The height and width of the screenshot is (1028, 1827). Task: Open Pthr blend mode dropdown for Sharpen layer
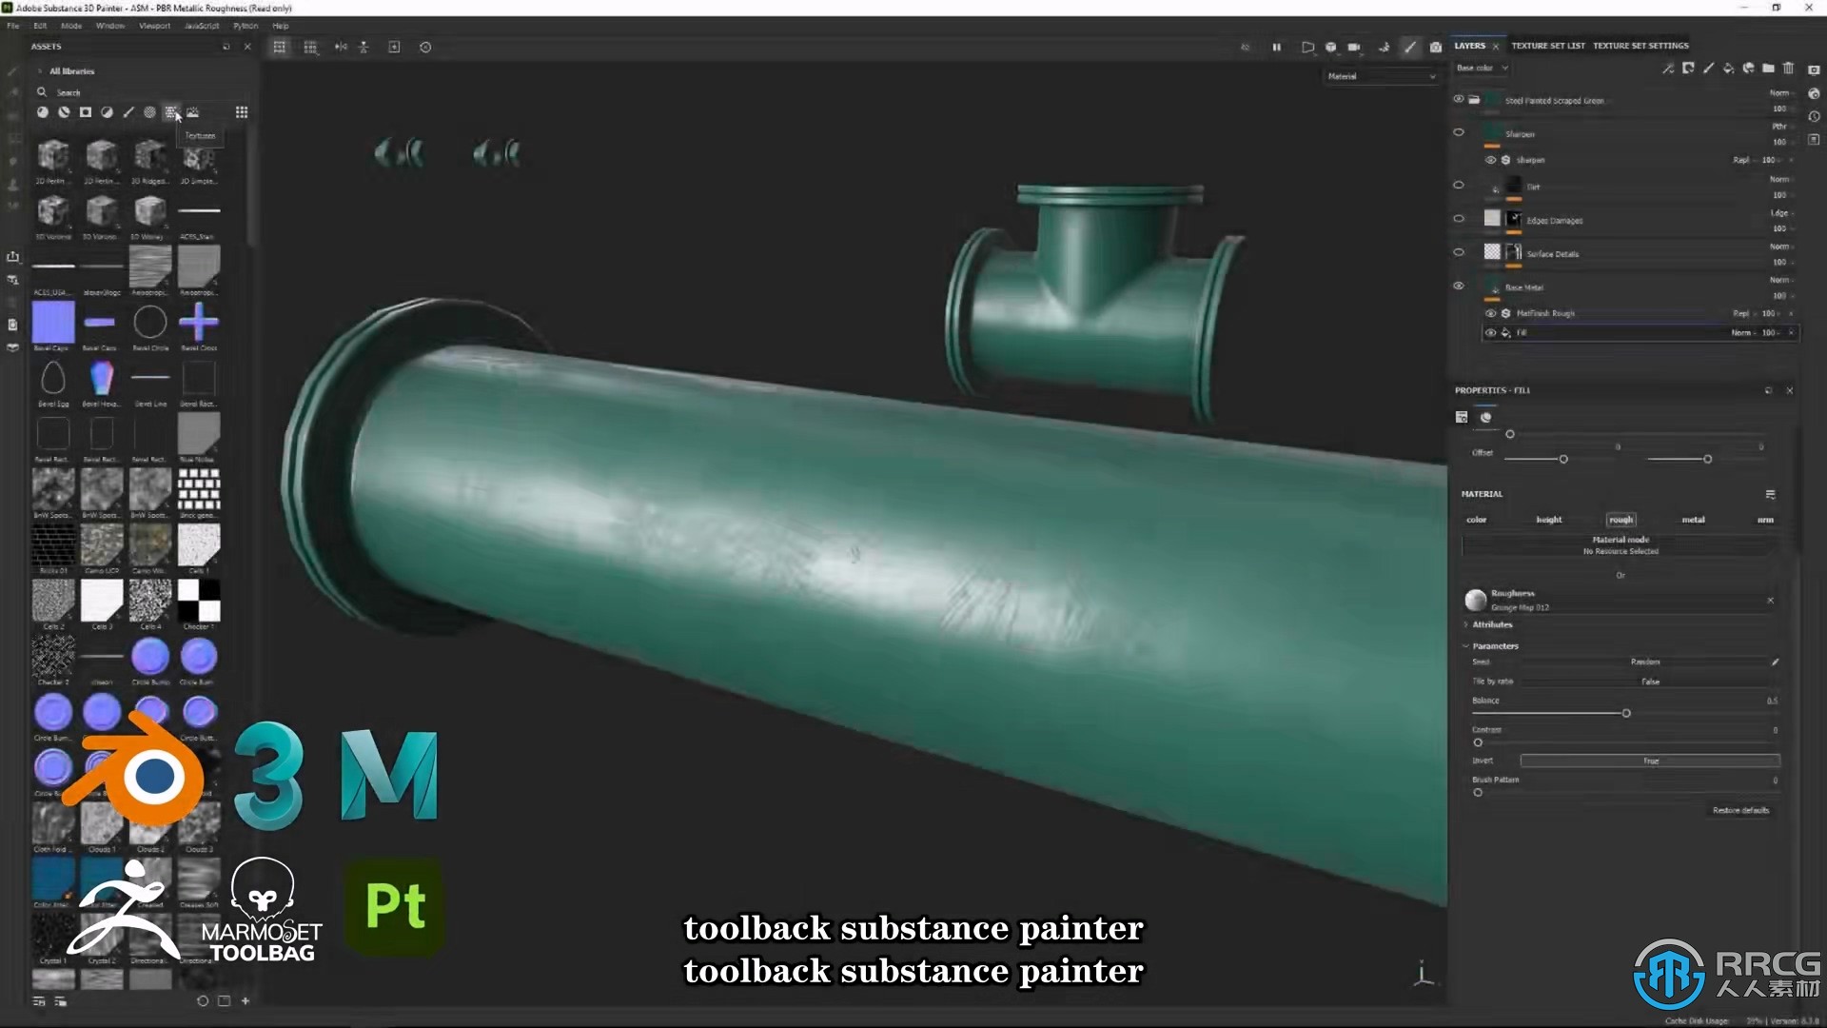(1781, 127)
